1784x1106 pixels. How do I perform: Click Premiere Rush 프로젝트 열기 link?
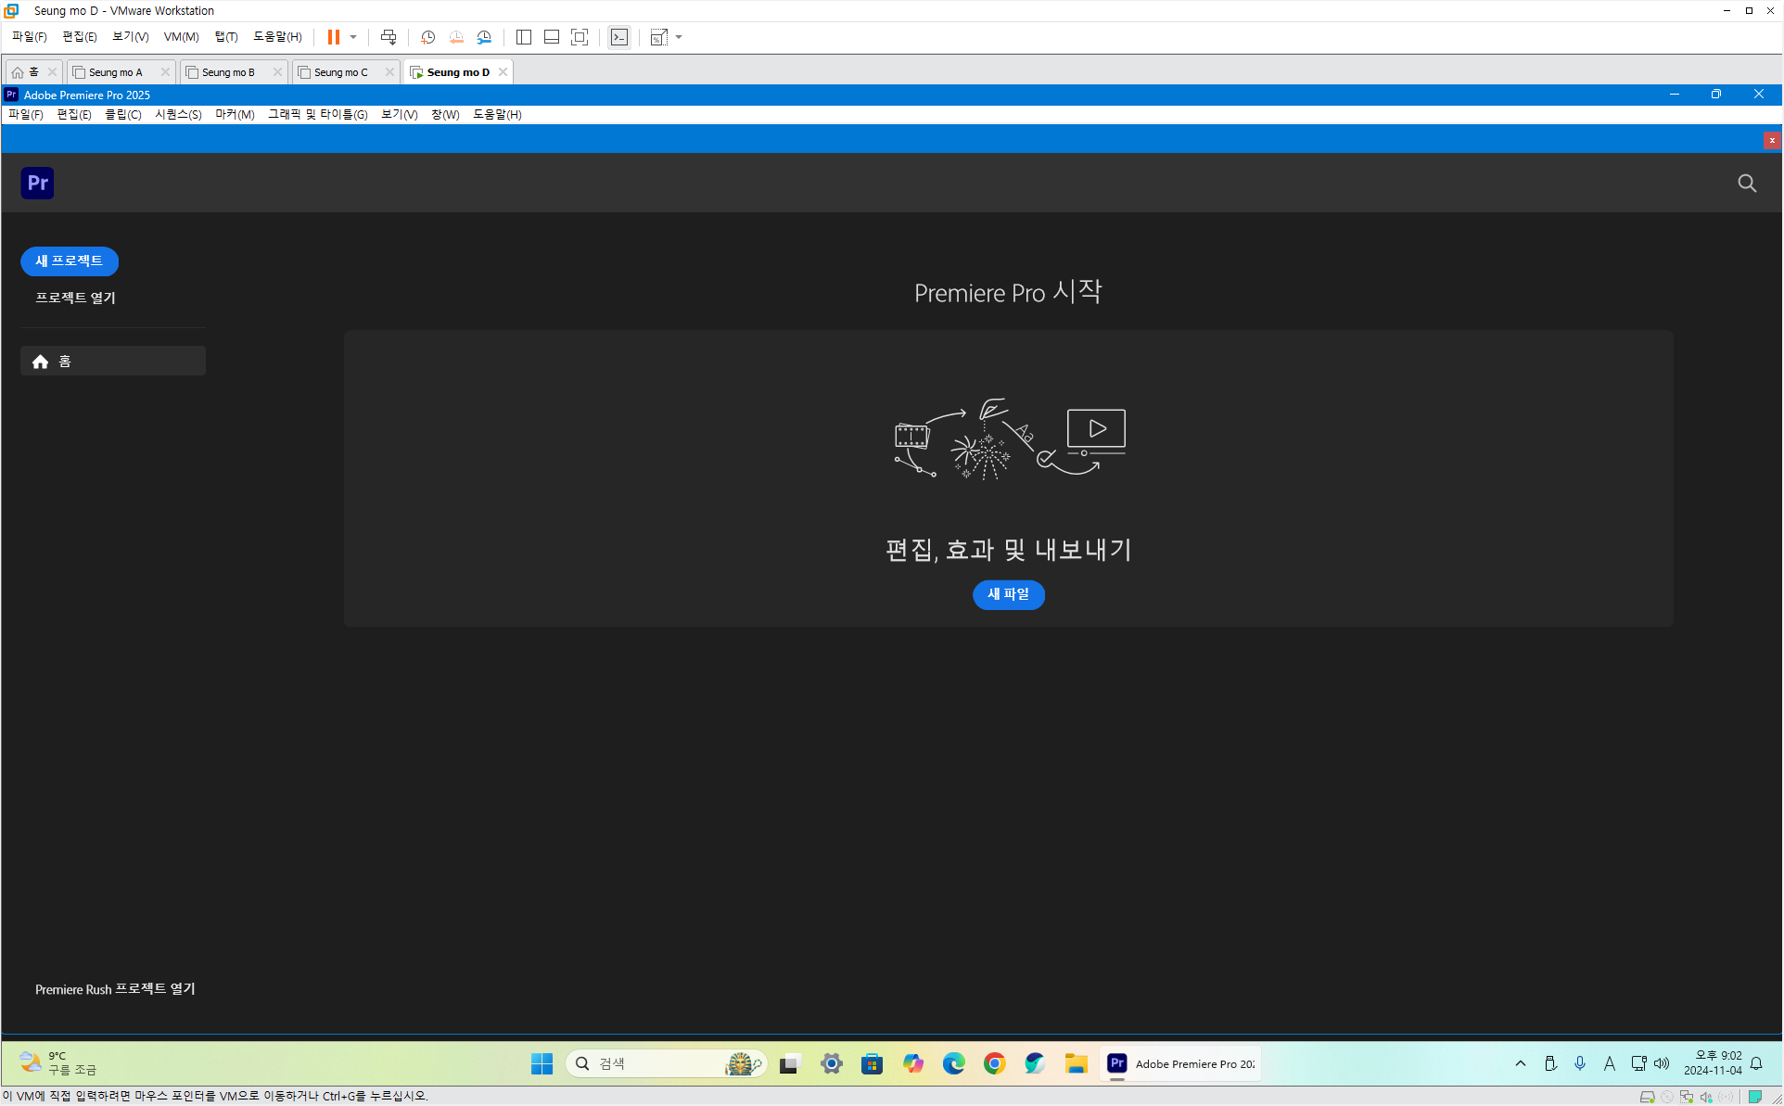pyautogui.click(x=115, y=989)
